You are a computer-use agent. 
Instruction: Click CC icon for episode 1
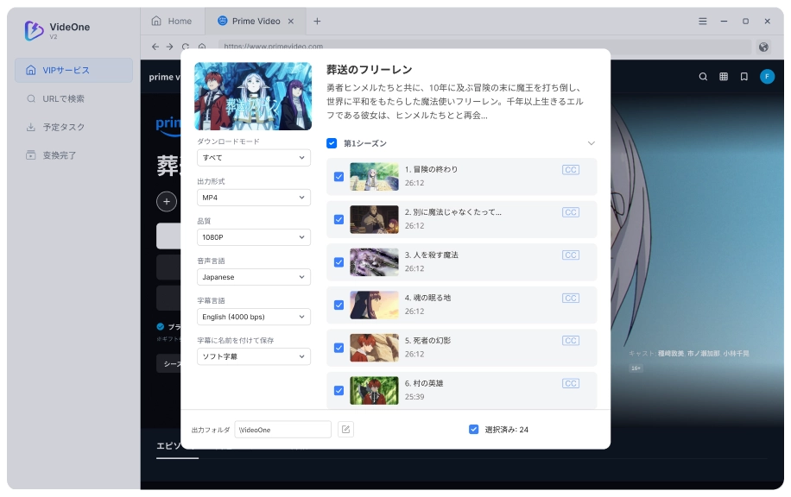pyautogui.click(x=571, y=170)
